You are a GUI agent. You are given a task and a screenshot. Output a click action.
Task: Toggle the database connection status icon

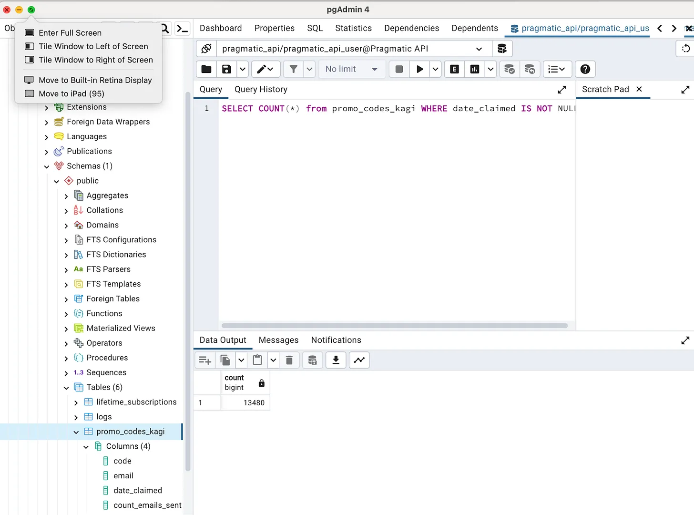coord(206,49)
